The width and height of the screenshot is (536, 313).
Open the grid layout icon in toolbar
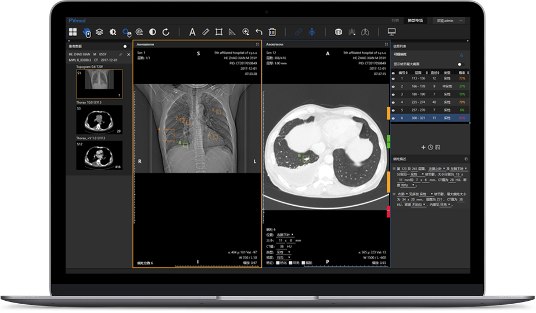click(x=73, y=32)
